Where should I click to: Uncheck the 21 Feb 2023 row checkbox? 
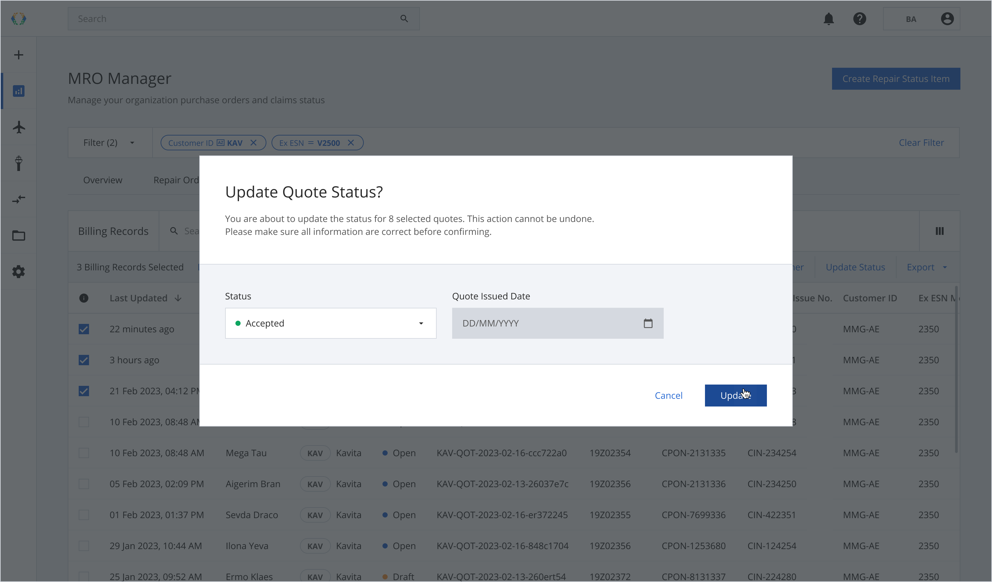(84, 391)
